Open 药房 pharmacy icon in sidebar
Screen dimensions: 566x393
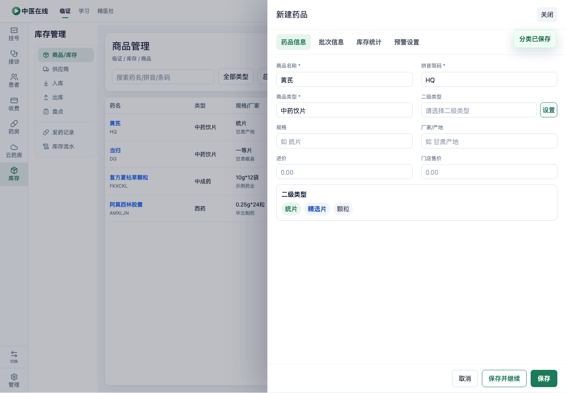click(14, 123)
